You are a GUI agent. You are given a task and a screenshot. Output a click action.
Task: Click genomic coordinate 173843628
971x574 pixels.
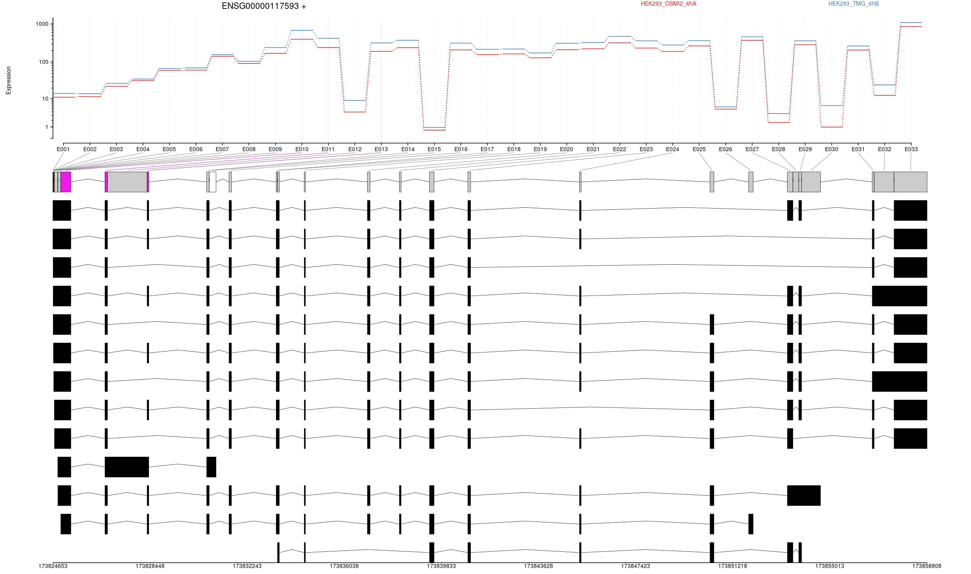tap(539, 566)
